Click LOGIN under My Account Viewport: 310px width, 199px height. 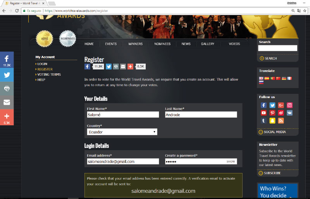[42, 64]
